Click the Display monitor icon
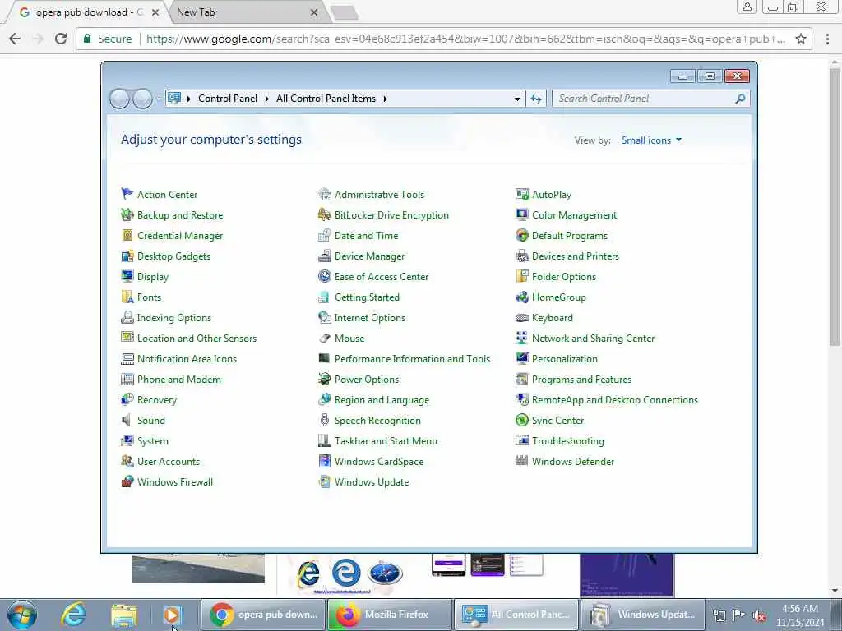Viewport: 842px width, 631px height. point(127,276)
